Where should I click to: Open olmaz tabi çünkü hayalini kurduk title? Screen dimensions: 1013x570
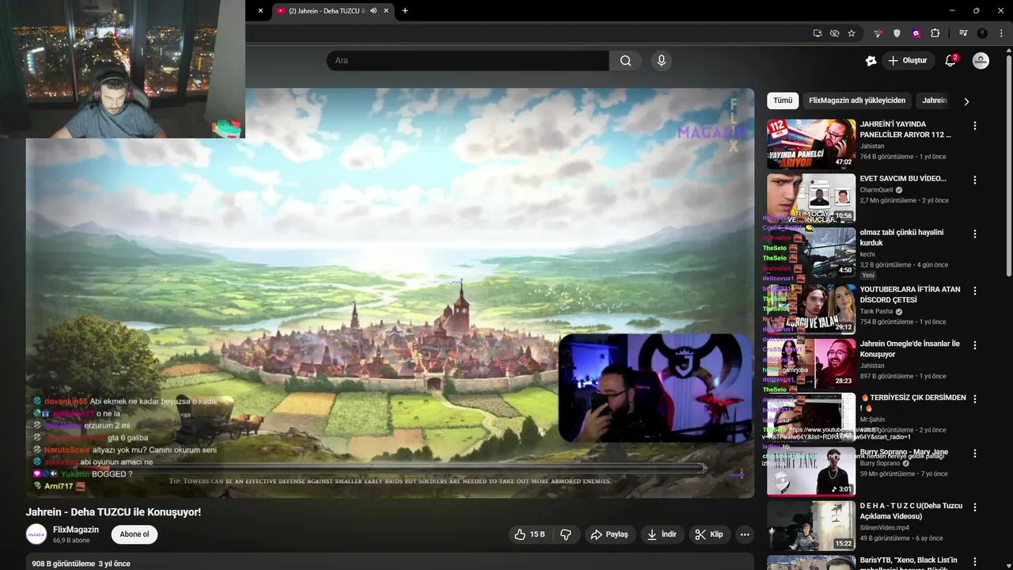[901, 237]
